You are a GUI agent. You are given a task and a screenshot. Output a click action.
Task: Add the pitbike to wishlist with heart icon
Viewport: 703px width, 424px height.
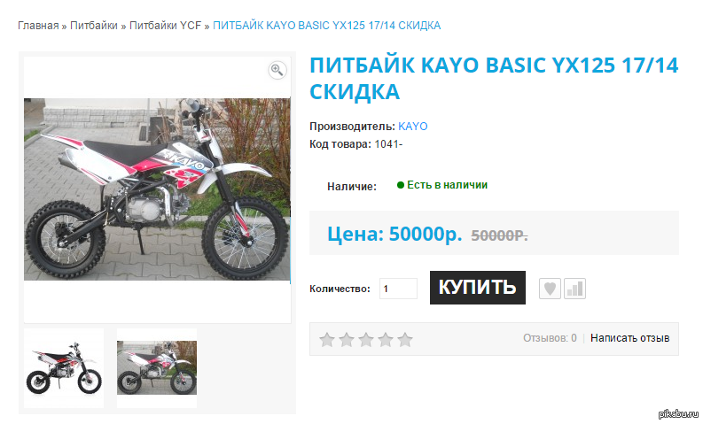[x=550, y=289]
